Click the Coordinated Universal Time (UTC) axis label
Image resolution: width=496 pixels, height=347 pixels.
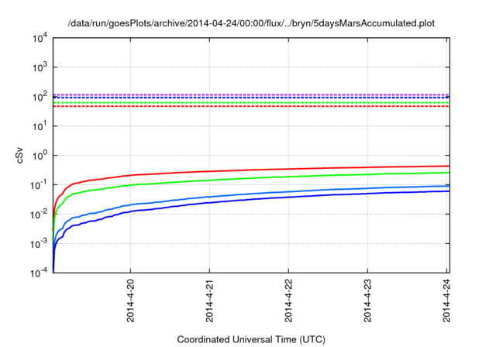pyautogui.click(x=251, y=340)
